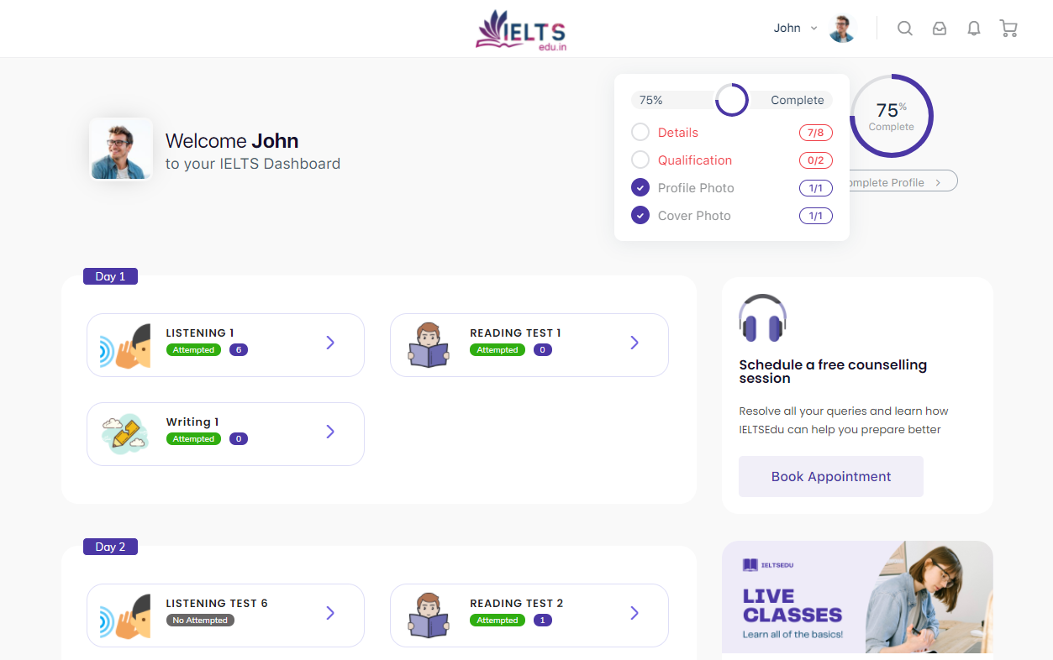
Task: Open the search icon in the header
Action: 904,28
